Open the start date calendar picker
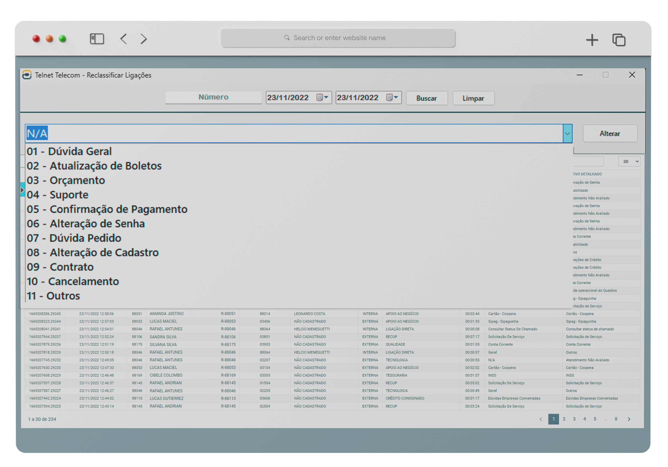Image resolution: width=668 pixels, height=467 pixels. point(322,97)
